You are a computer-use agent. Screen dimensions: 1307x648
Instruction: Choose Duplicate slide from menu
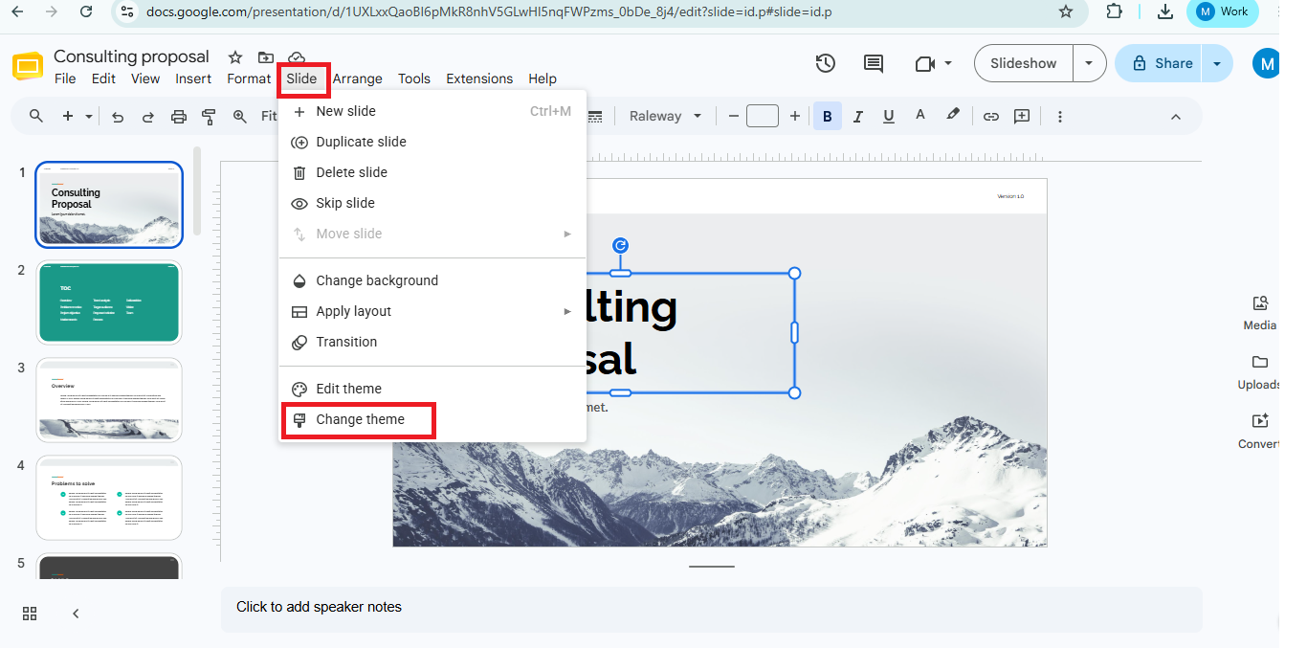pyautogui.click(x=432, y=142)
